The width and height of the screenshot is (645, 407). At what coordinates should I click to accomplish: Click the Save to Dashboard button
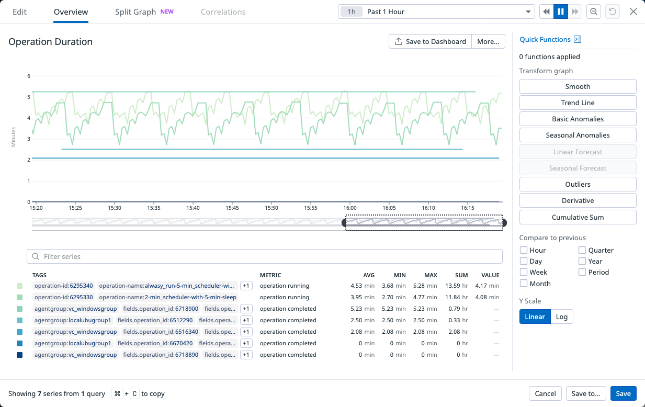(x=430, y=41)
